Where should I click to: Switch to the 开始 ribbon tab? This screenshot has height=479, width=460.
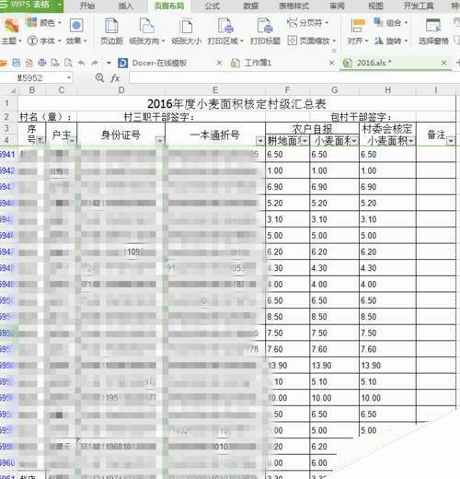(x=87, y=6)
